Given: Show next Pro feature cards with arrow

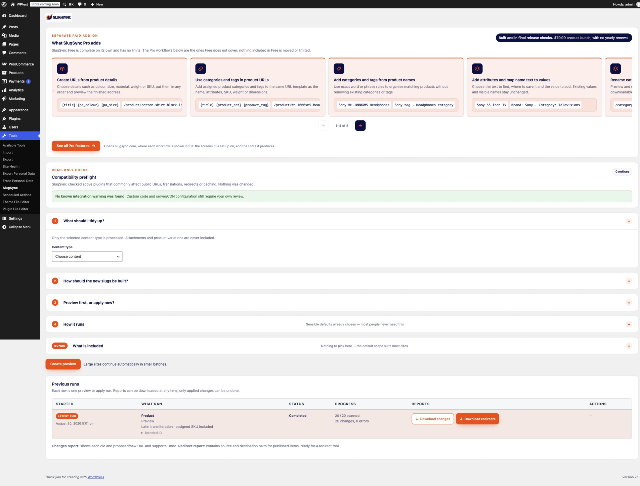Looking at the screenshot, I should click(360, 126).
